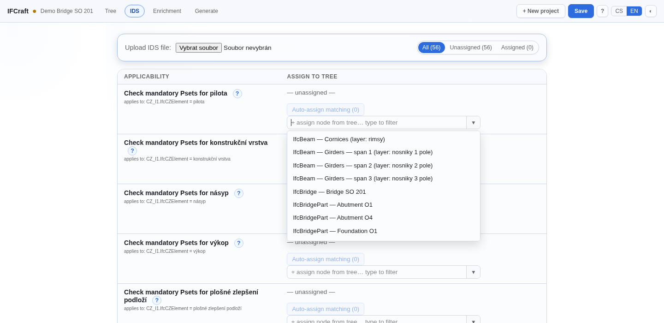This screenshot has width=664, height=323.
Task: Show only Unassigned (56) rules
Action: (471, 48)
